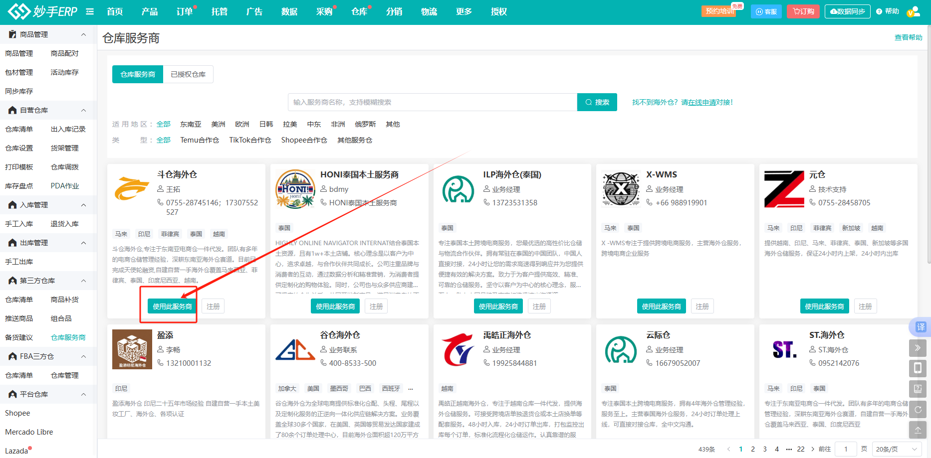Click the 预约培训 button
The width and height of the screenshot is (931, 458).
[x=720, y=11]
